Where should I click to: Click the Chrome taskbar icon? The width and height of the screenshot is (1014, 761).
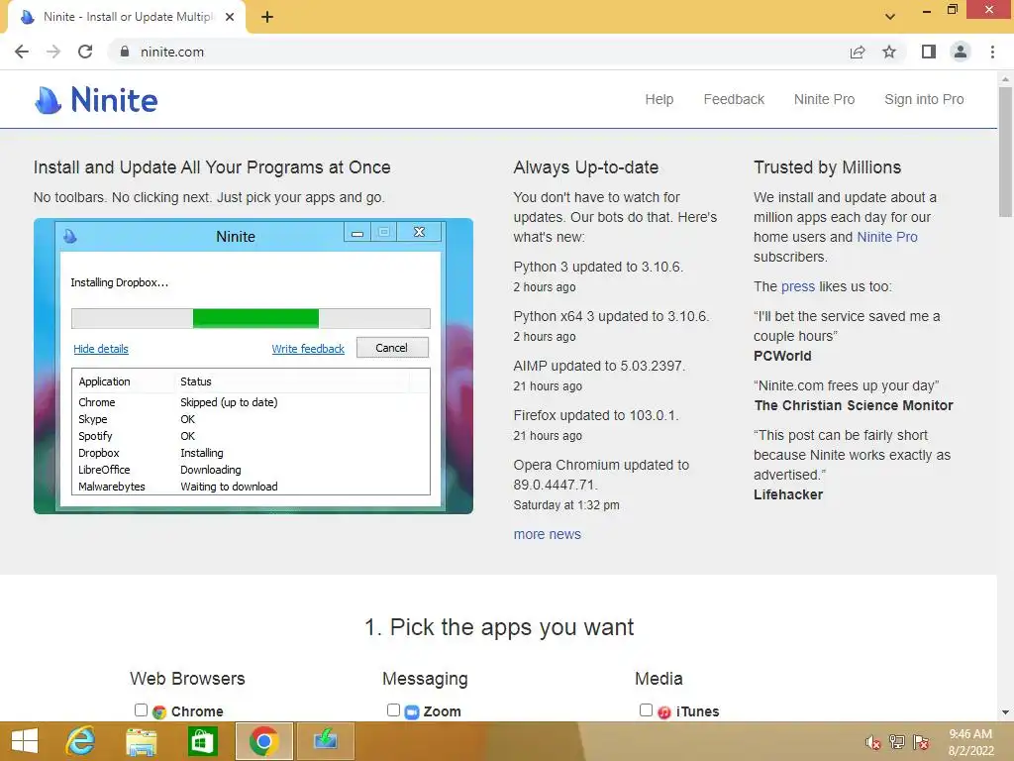pos(263,741)
